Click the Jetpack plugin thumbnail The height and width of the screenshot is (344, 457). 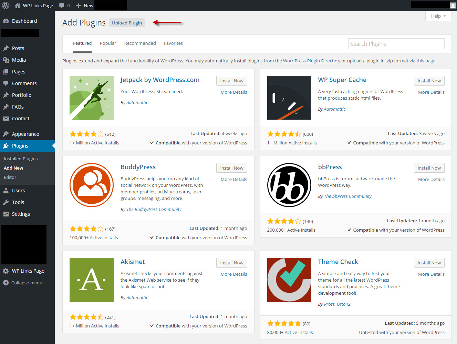tap(92, 98)
